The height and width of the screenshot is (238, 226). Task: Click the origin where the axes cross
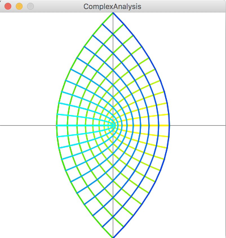(x=113, y=125)
